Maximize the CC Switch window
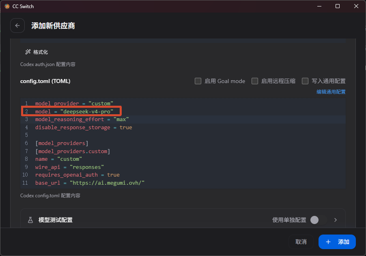 pyautogui.click(x=338, y=6)
